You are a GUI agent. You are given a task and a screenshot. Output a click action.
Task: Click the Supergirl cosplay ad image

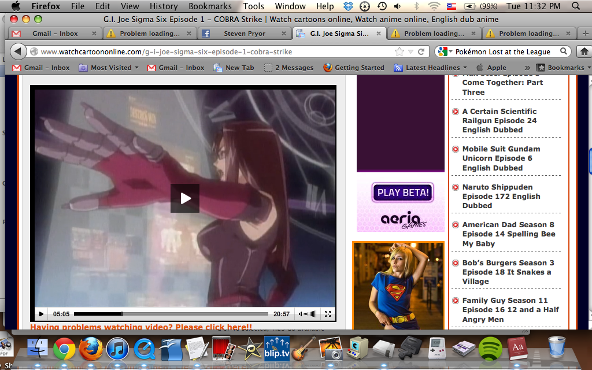(398, 286)
